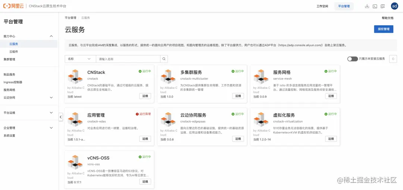
Task: Click the monitor icon beside the avatar
Action: 383,6
